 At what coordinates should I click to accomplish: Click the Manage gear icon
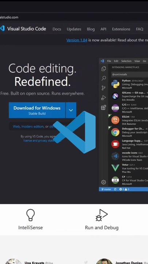[x=103, y=182]
